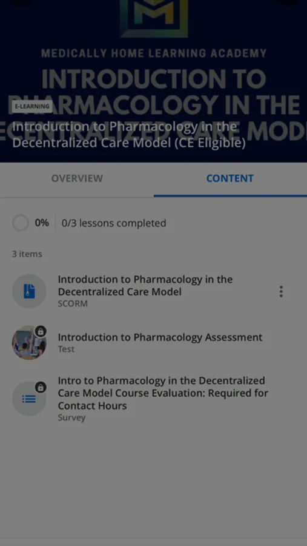Click the '3 items' count label

tap(27, 254)
